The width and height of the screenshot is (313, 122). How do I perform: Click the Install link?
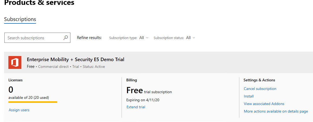point(249,96)
